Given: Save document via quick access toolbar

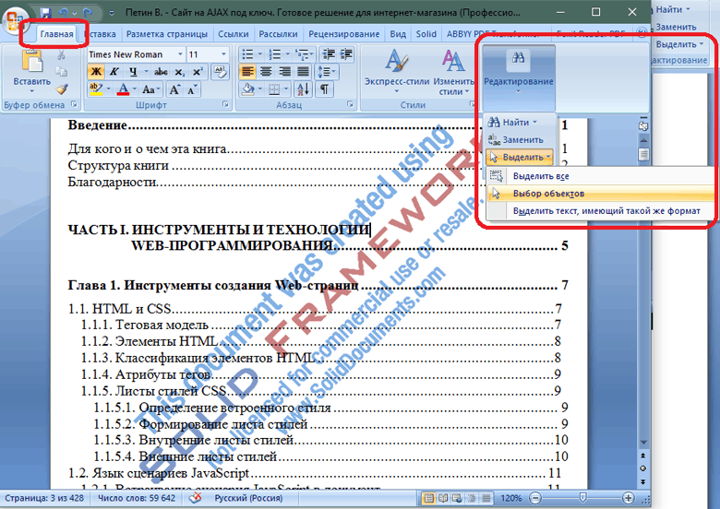Looking at the screenshot, I should (45, 13).
